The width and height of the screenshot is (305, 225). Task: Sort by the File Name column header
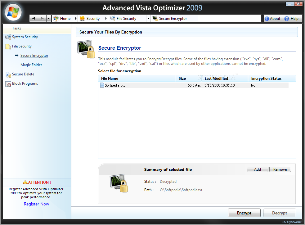click(137, 79)
